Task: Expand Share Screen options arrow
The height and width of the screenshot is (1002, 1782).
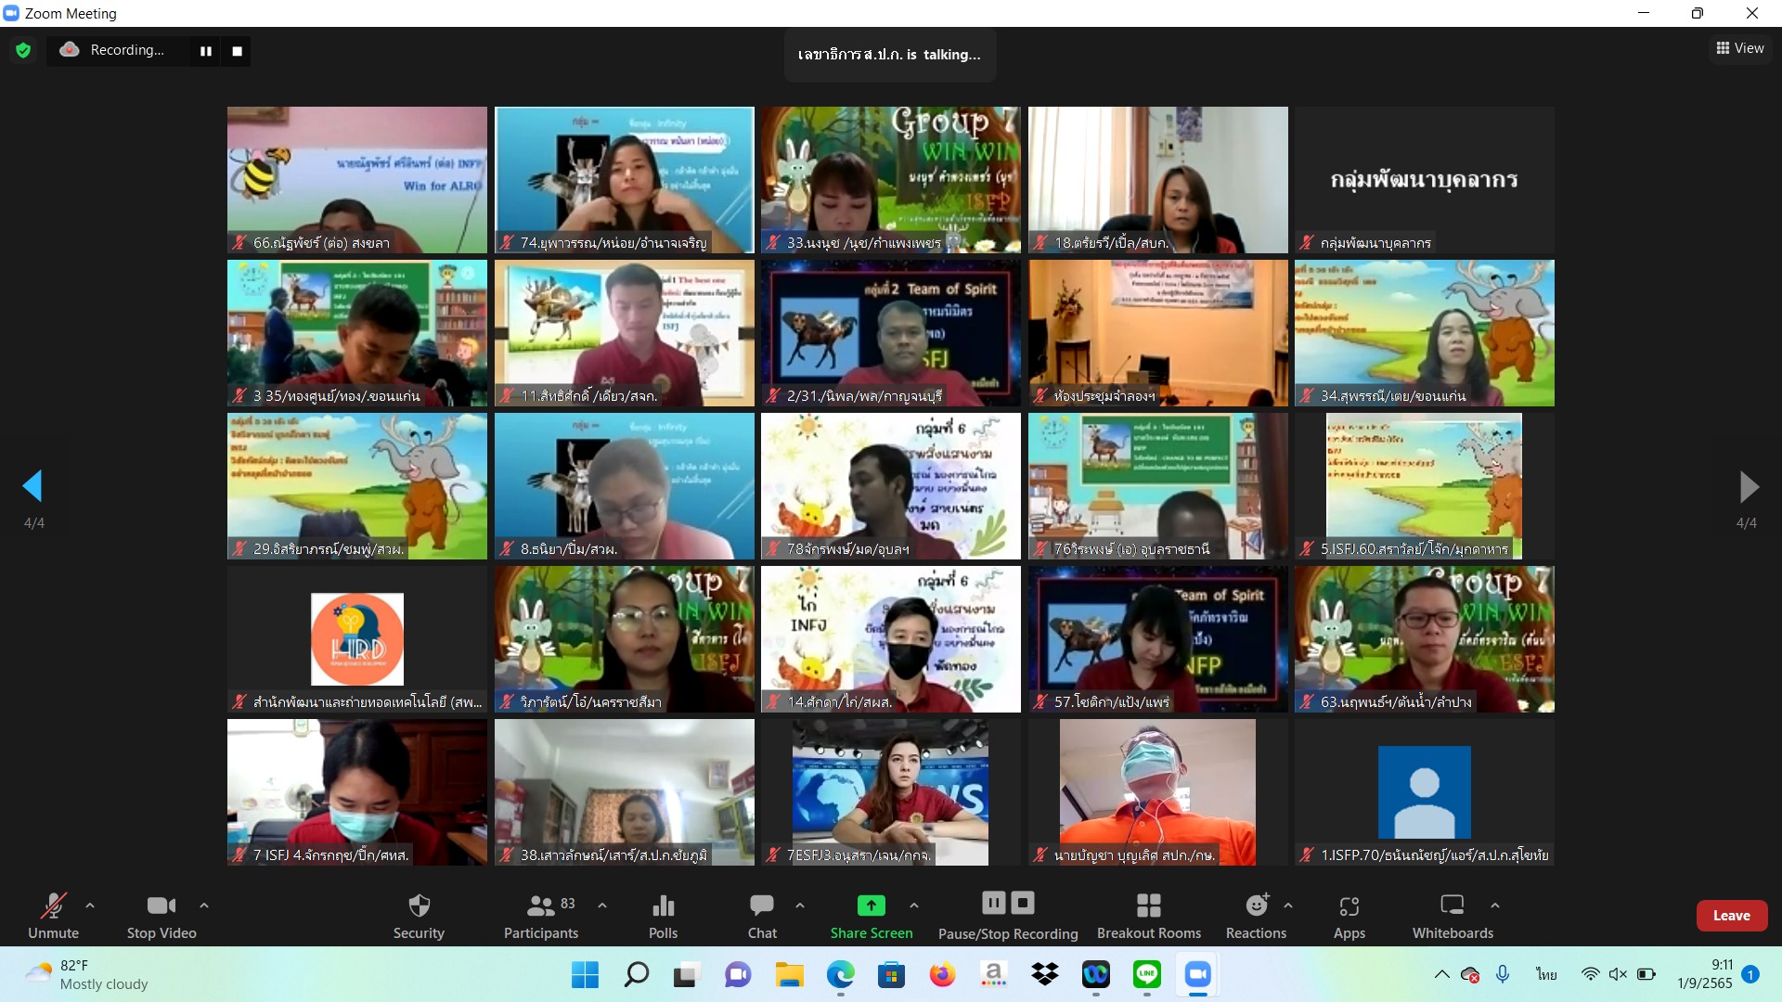Action: [x=914, y=905]
